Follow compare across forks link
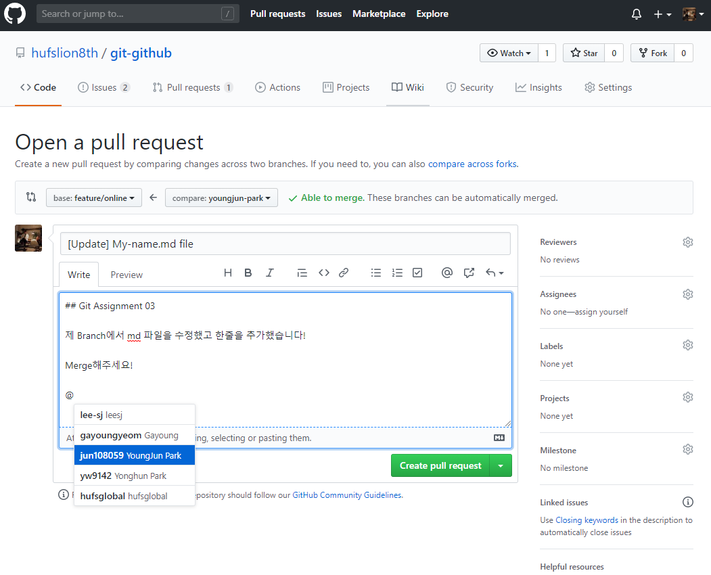 [x=472, y=164]
